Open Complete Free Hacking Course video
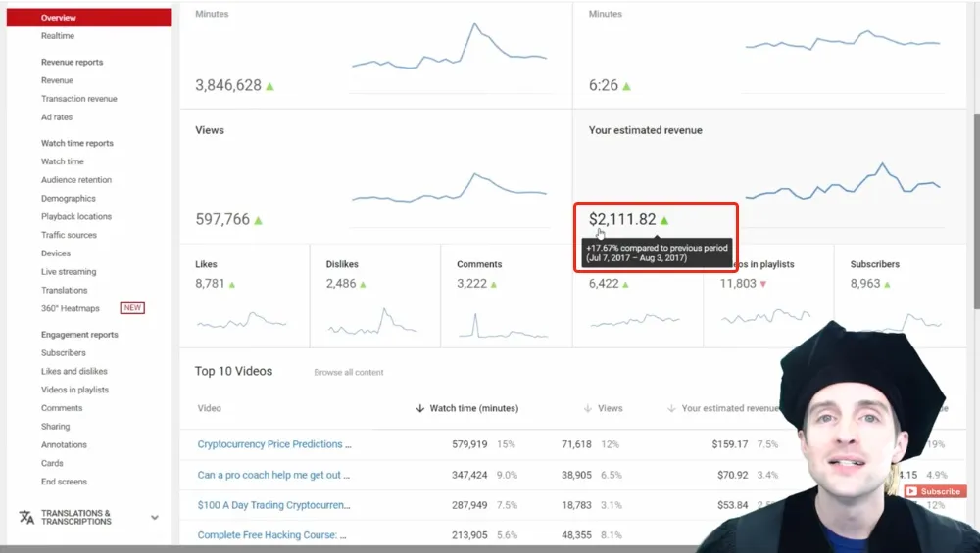Screen dimensions: 980x553 (271, 535)
